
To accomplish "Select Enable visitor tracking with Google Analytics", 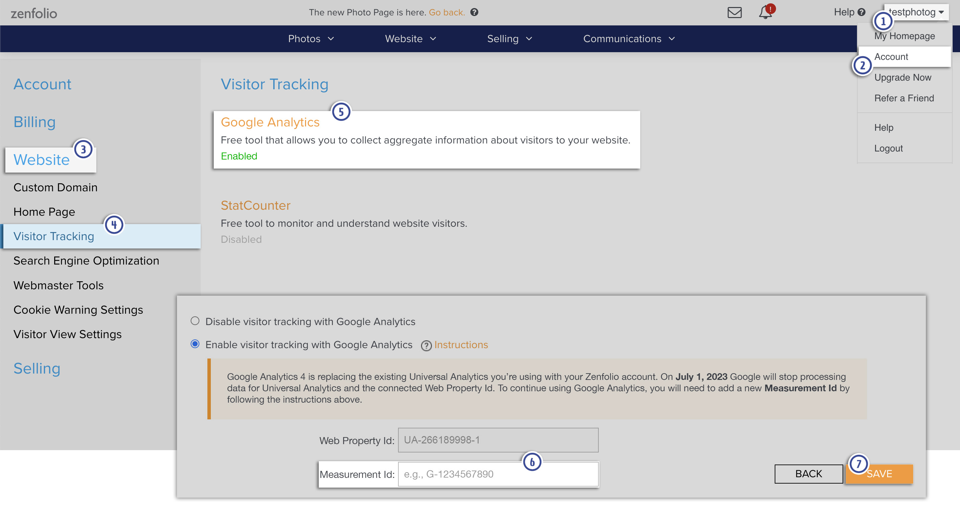I will [x=195, y=344].
